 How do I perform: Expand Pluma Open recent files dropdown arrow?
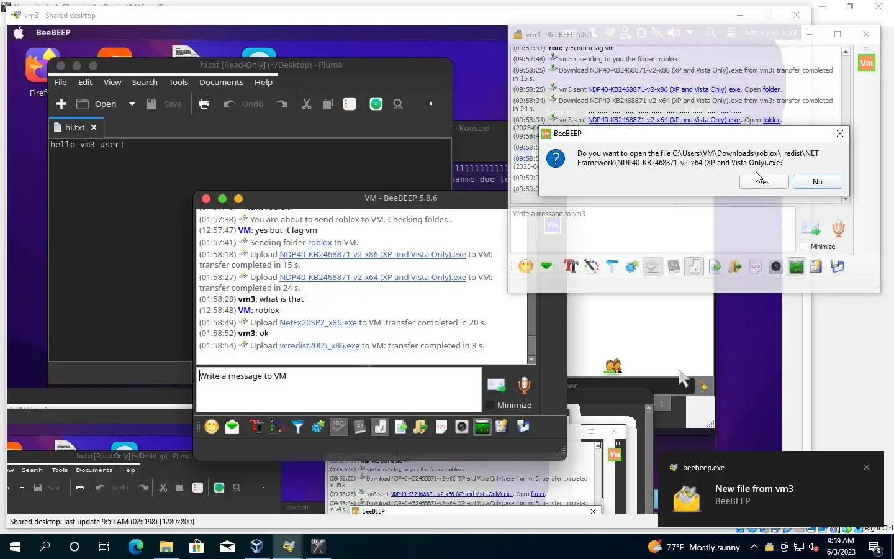132,104
